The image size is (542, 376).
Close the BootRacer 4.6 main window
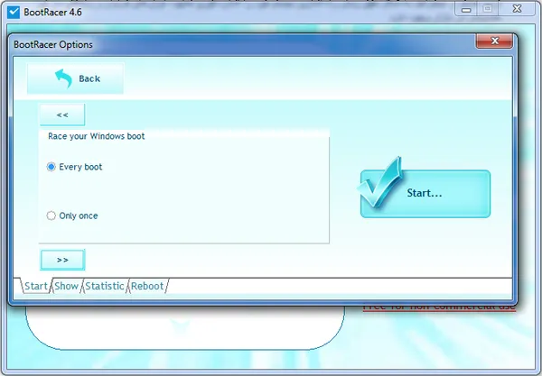[517, 9]
